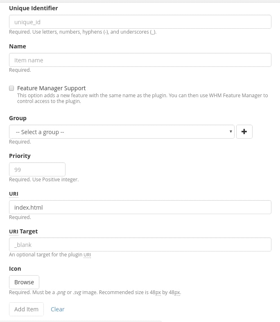Viewport: 280px width, 322px height.
Task: Click the "Priority" field label
Action: point(20,156)
